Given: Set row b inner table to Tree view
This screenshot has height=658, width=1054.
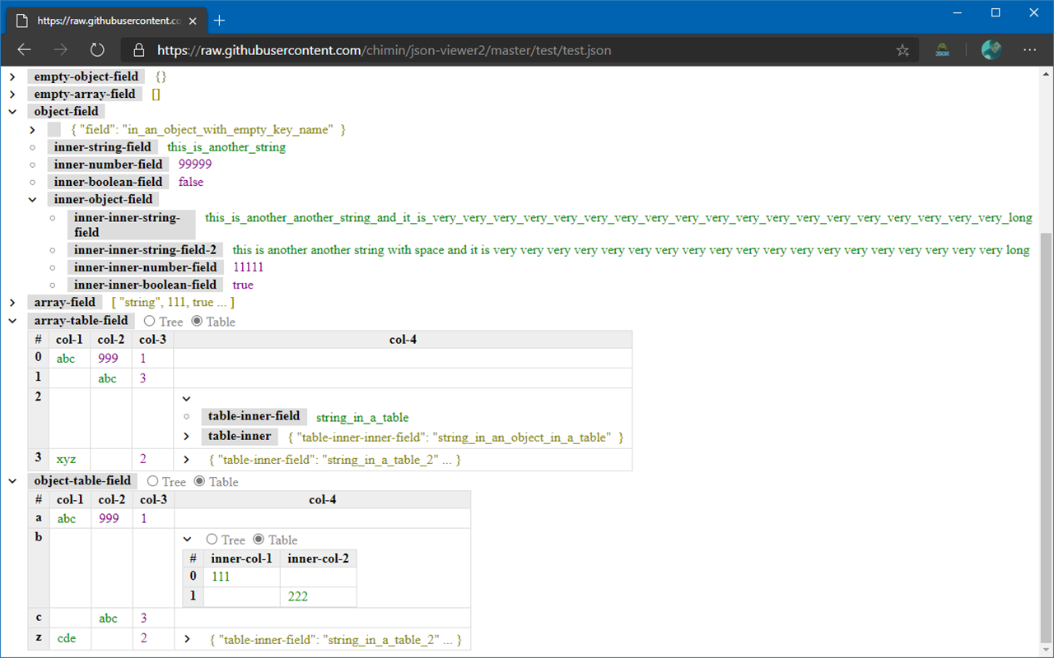Looking at the screenshot, I should point(211,540).
